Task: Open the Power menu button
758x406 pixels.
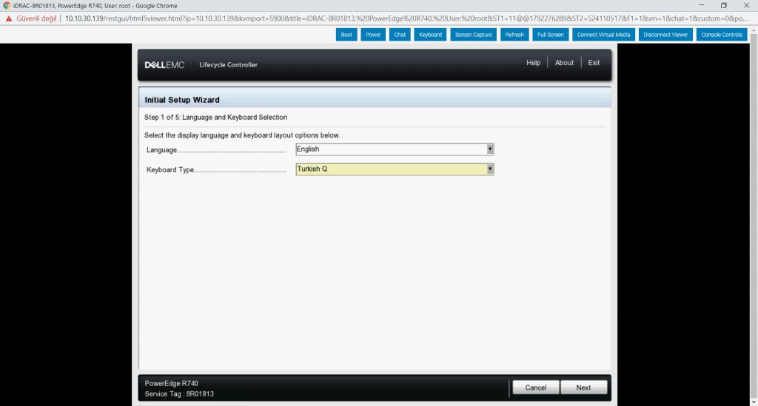Action: pyautogui.click(x=373, y=35)
